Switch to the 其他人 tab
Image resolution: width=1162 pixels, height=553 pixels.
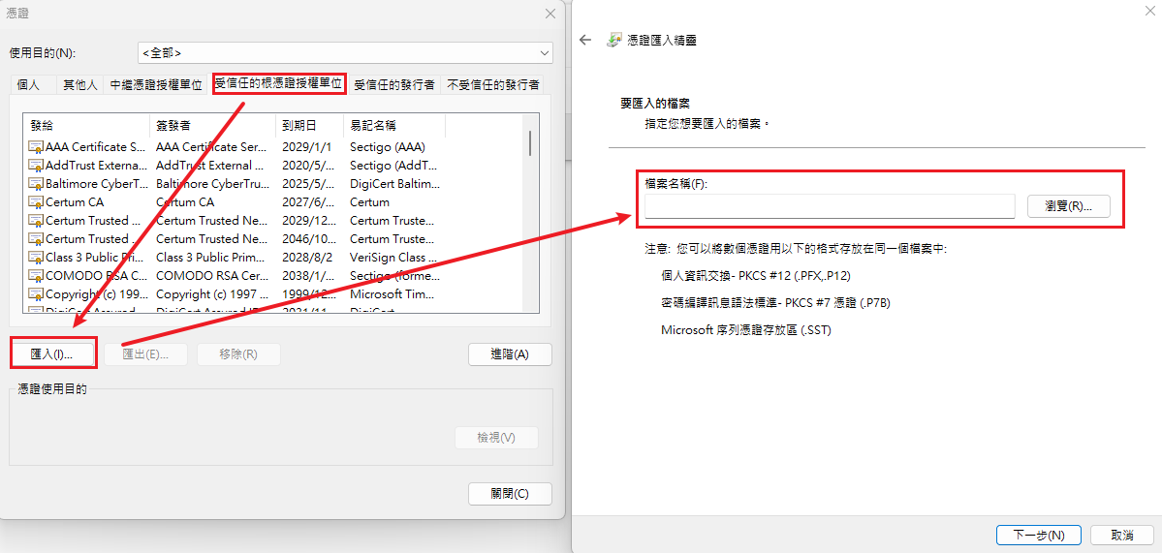pyautogui.click(x=80, y=85)
